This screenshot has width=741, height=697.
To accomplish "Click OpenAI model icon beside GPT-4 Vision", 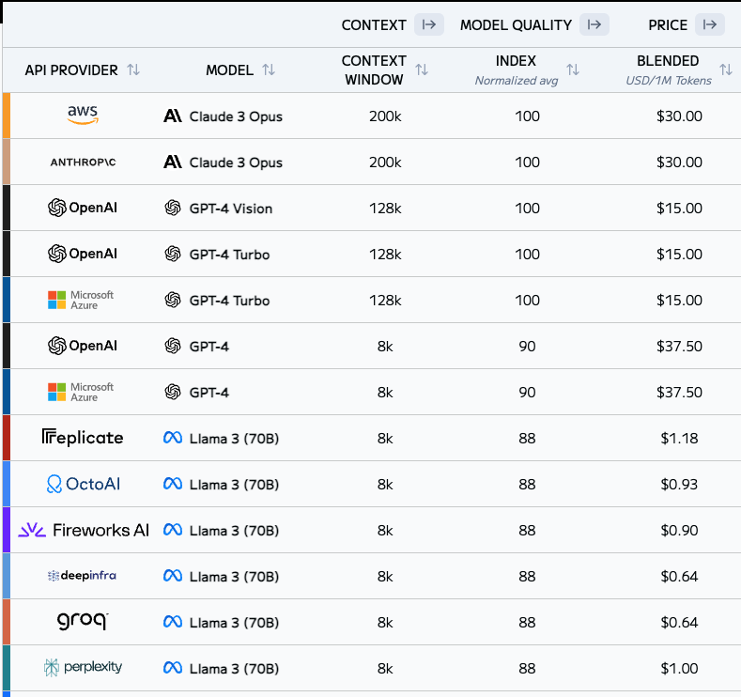I will [x=173, y=208].
